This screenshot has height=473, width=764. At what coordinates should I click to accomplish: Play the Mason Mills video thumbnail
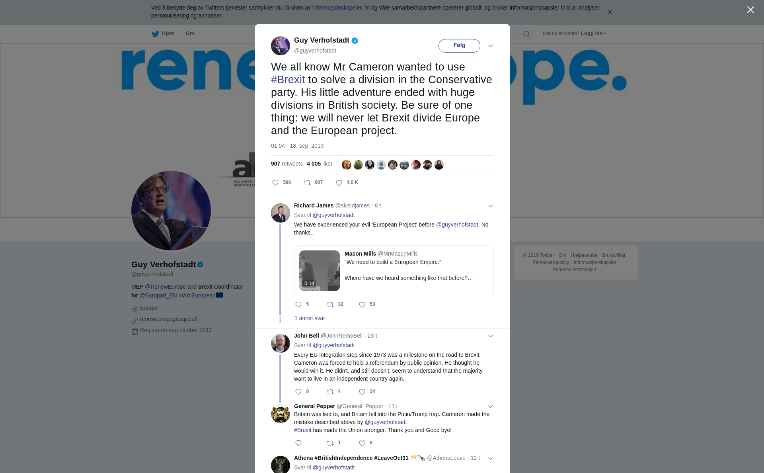(320, 271)
